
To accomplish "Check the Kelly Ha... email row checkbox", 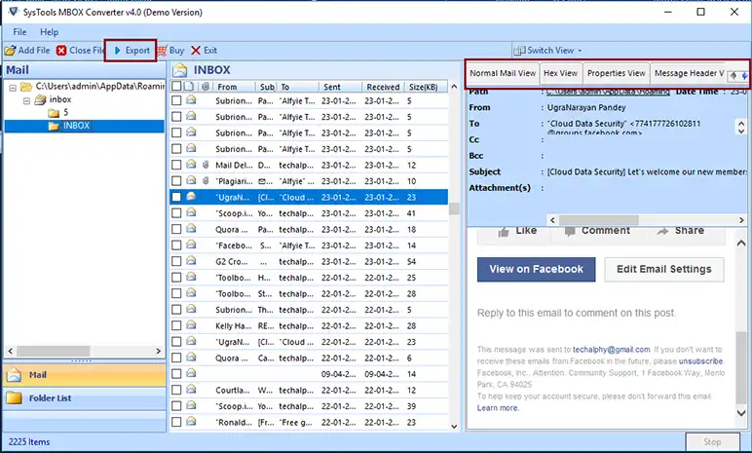I will coord(176,325).
